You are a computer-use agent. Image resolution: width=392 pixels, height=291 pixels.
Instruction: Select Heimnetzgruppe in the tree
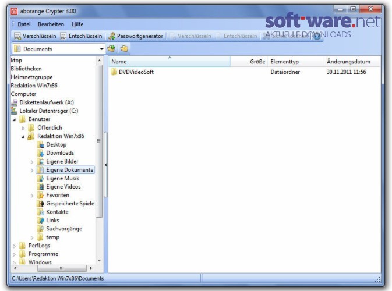pyautogui.click(x=32, y=77)
